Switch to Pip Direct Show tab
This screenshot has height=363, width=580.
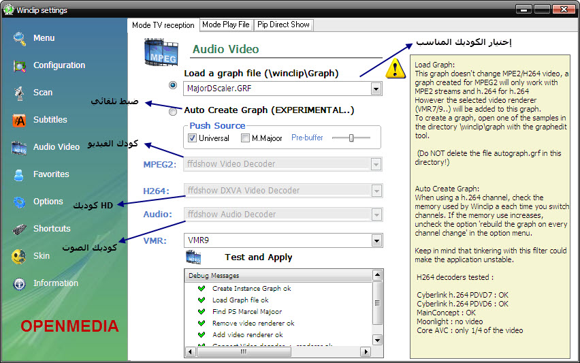[283, 25]
